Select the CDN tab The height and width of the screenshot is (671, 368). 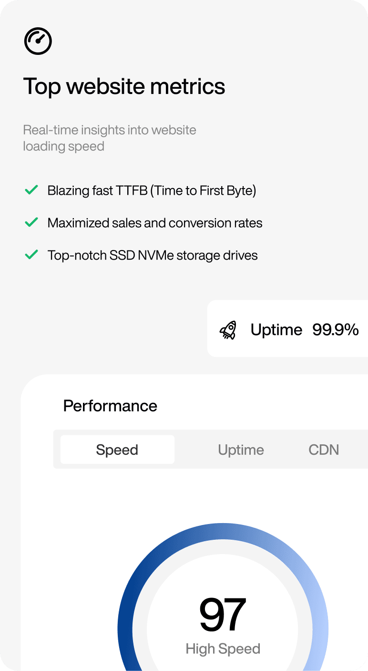point(324,450)
